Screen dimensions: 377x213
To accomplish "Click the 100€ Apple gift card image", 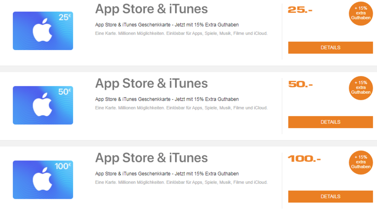I will [x=43, y=180].
